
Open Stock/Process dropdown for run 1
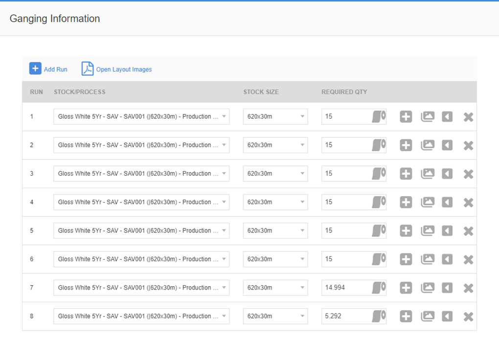coord(141,116)
